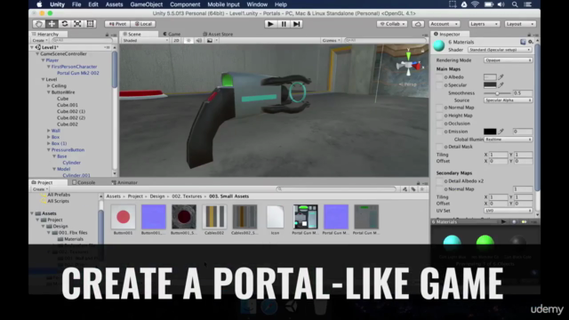Viewport: 569px width, 320px height.
Task: Click the Emission color swatch
Action: pyautogui.click(x=490, y=132)
